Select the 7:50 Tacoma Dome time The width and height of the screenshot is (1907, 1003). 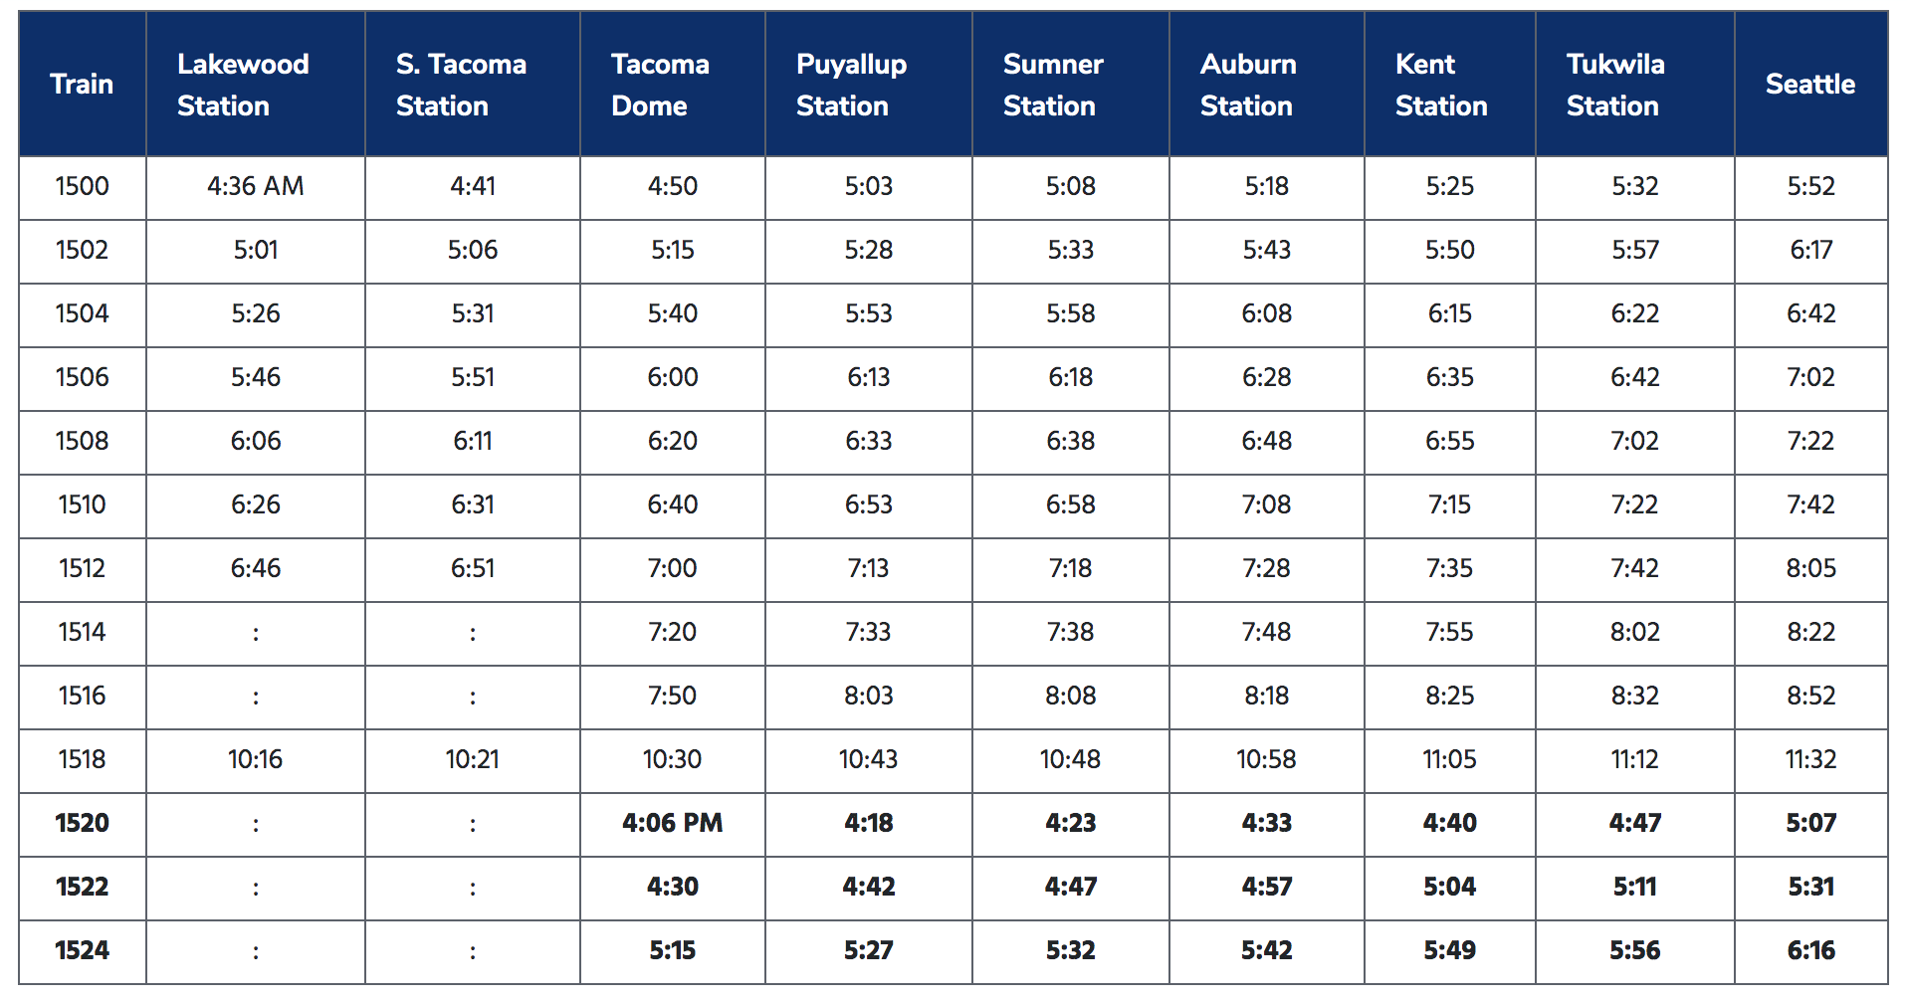click(672, 696)
